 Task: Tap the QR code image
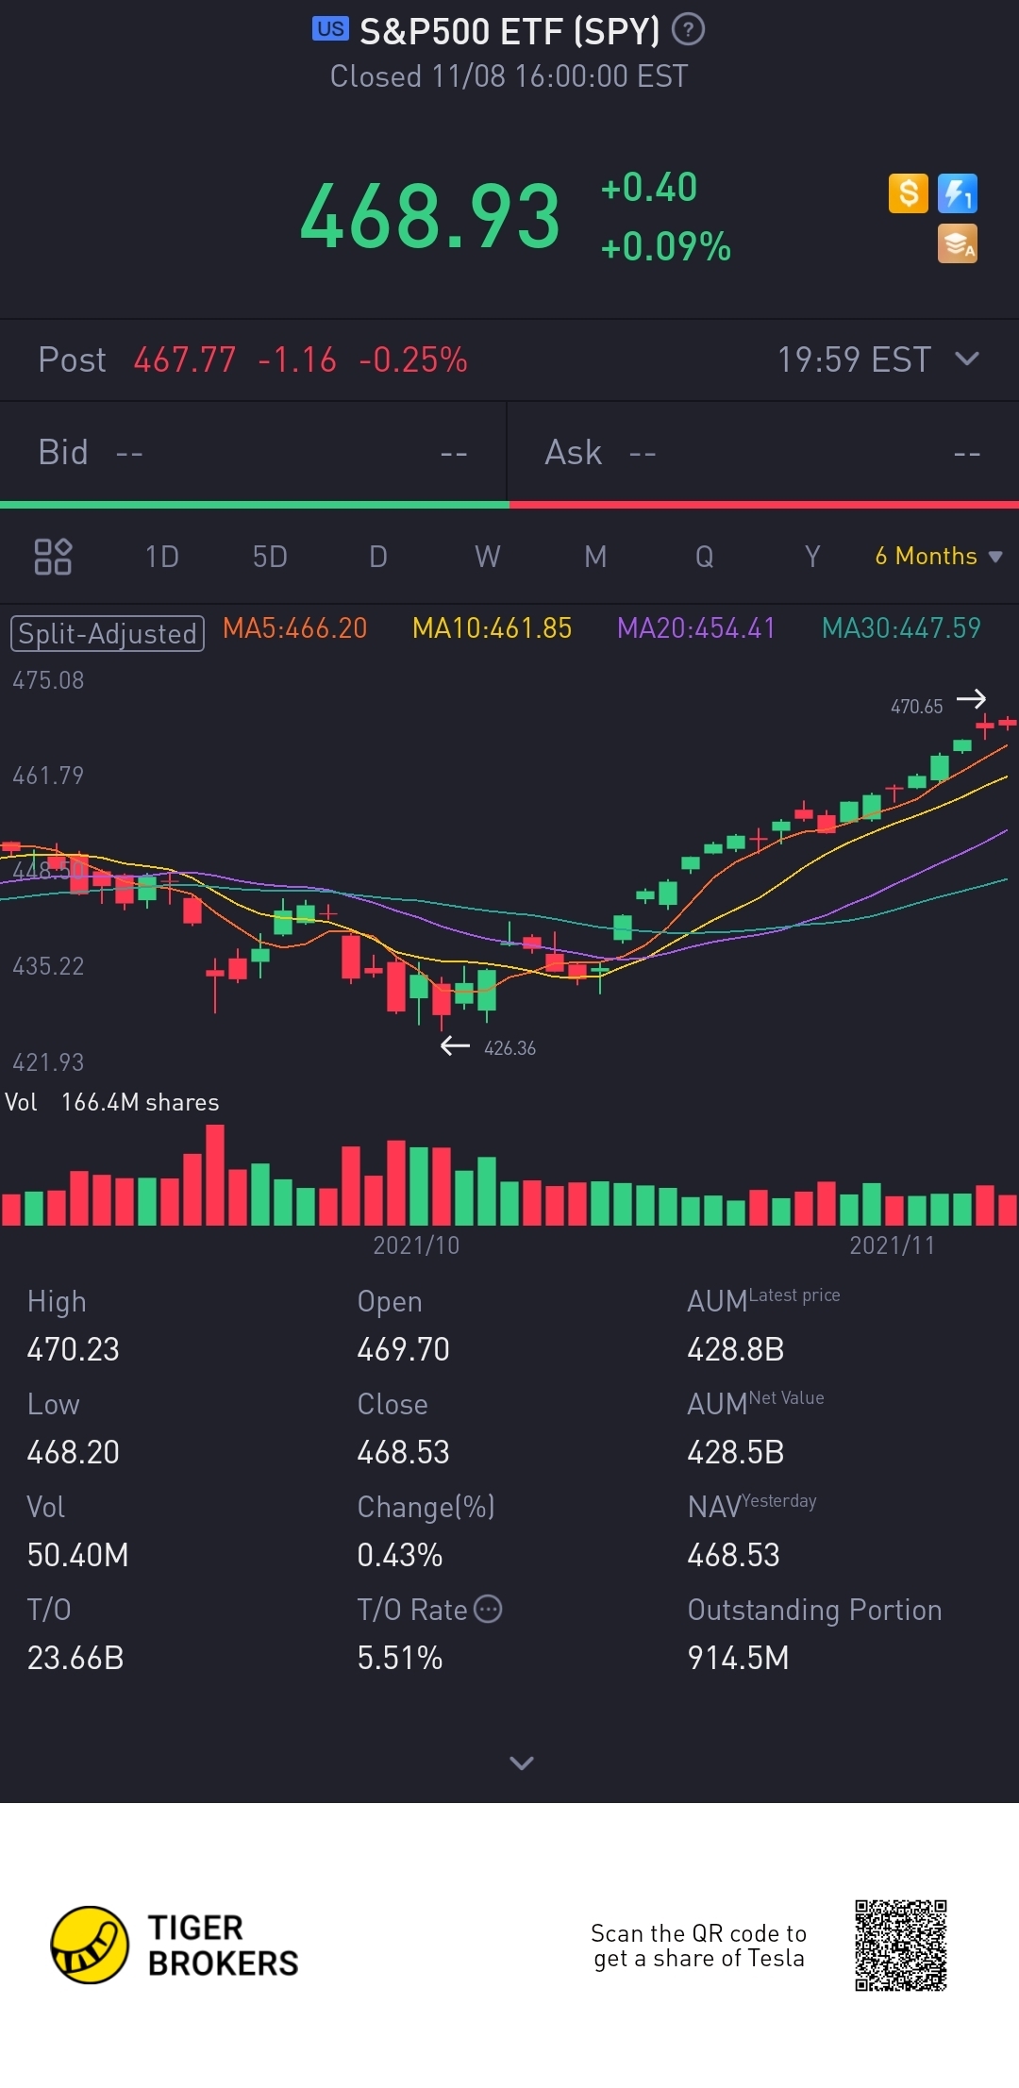pyautogui.click(x=901, y=1946)
